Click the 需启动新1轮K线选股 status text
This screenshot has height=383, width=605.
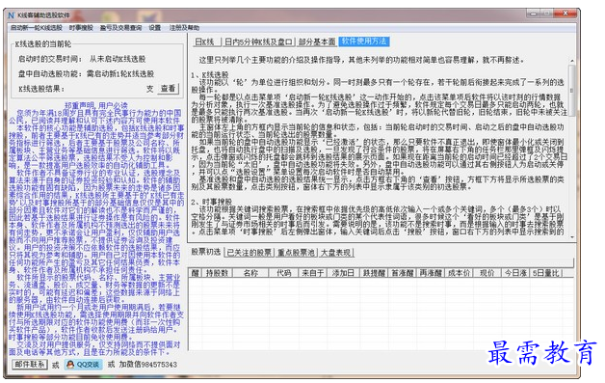[120, 73]
